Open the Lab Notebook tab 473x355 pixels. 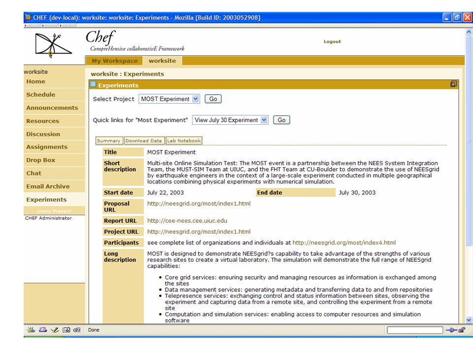point(184,141)
